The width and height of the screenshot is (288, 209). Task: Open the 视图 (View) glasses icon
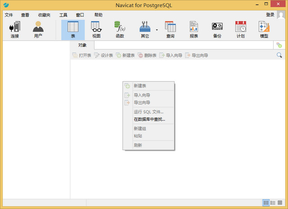click(x=96, y=30)
